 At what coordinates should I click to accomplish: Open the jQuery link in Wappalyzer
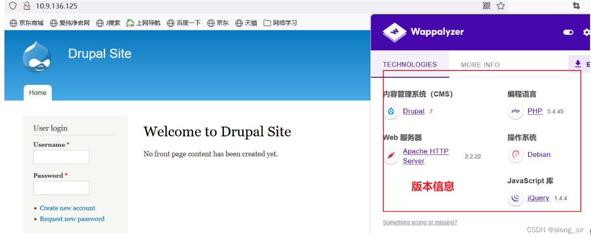(x=538, y=198)
